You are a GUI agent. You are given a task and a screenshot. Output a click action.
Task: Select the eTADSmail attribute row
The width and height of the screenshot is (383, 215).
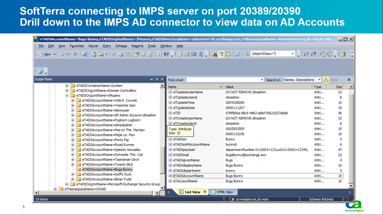256,155
